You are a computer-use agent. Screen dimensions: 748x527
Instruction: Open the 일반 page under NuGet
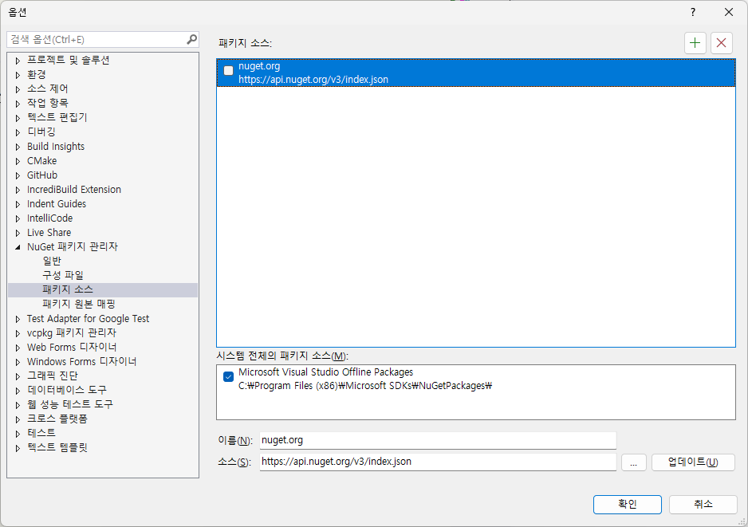tap(52, 261)
